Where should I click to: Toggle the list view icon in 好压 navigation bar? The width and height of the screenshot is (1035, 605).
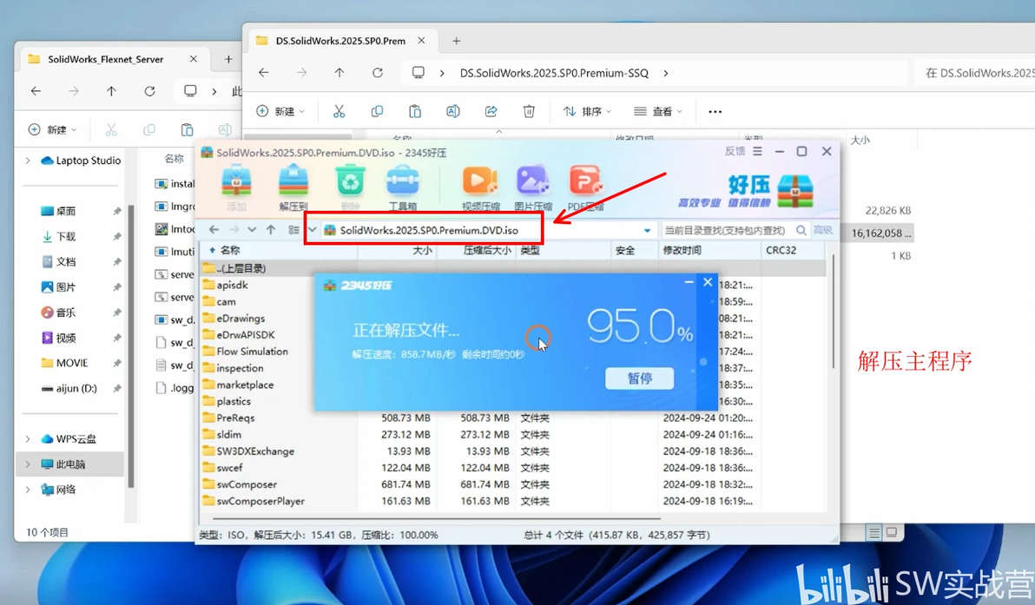[x=293, y=230]
